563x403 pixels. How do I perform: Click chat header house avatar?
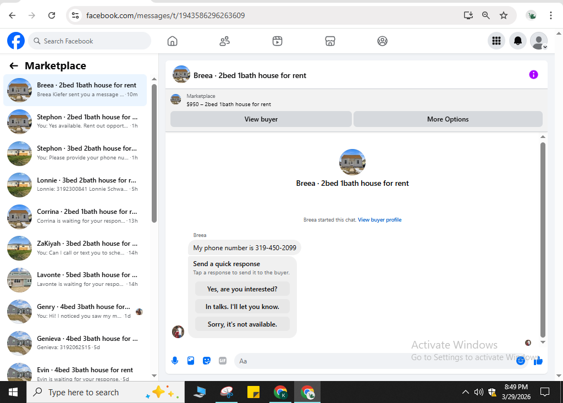181,74
